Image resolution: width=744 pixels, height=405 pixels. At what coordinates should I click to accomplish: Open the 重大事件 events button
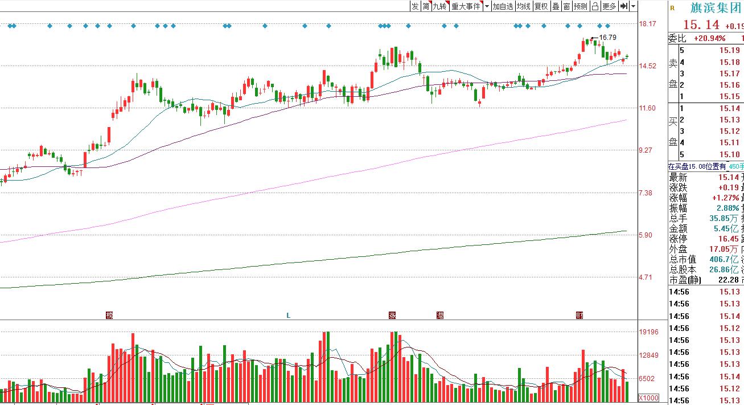[466, 6]
